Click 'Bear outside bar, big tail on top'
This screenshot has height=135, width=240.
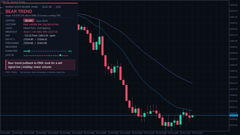point(41,24)
